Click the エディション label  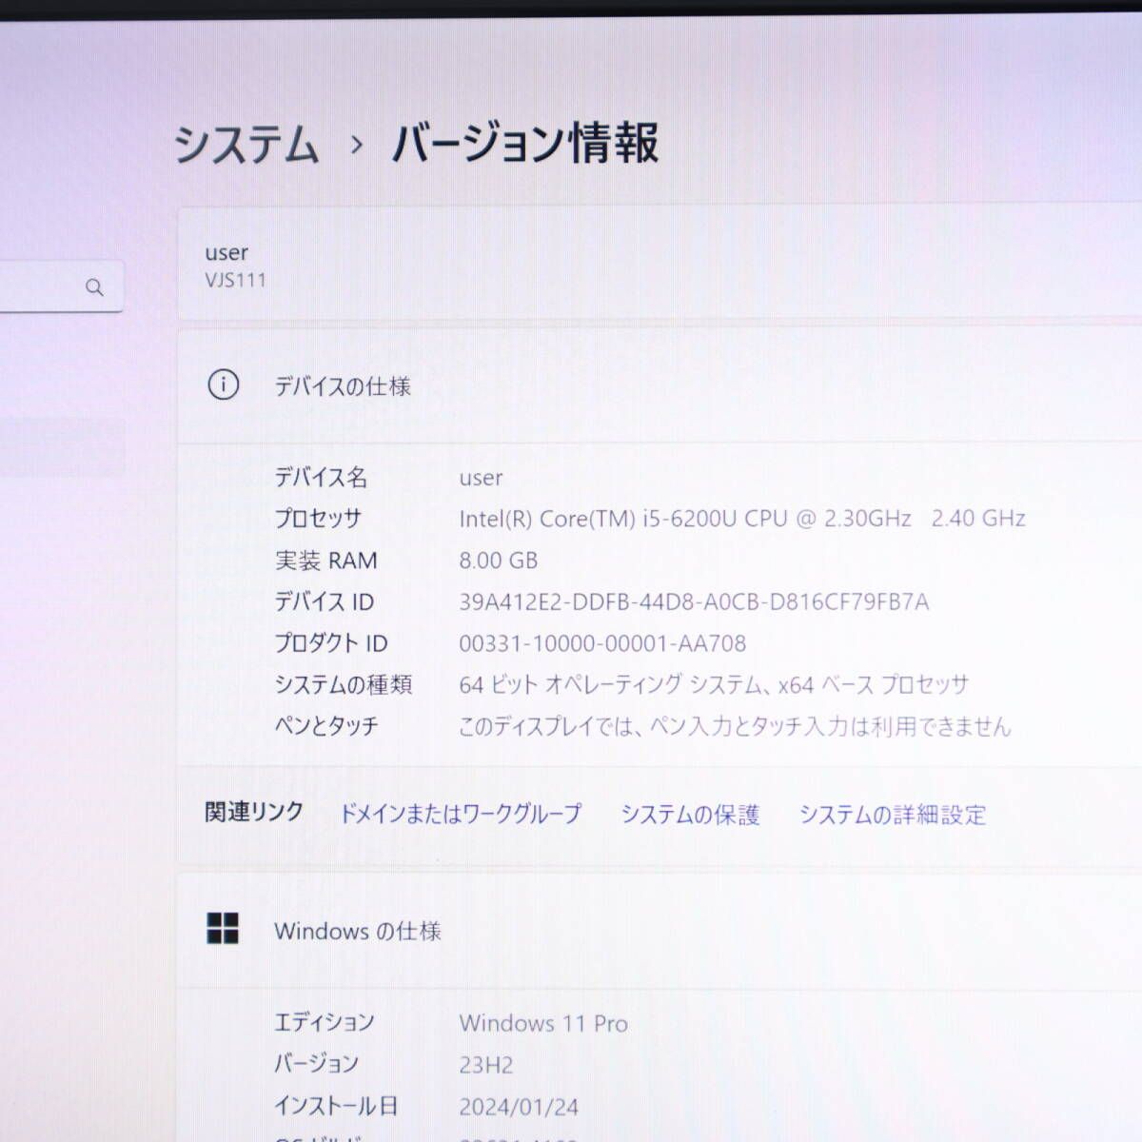(324, 1023)
